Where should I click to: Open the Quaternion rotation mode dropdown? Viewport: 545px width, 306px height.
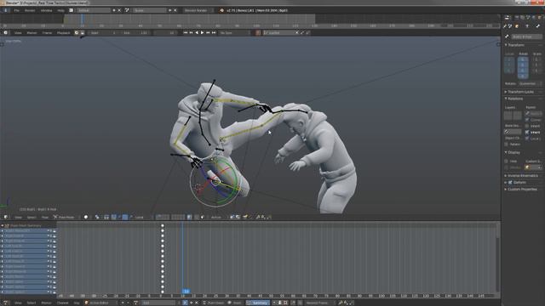tap(530, 83)
